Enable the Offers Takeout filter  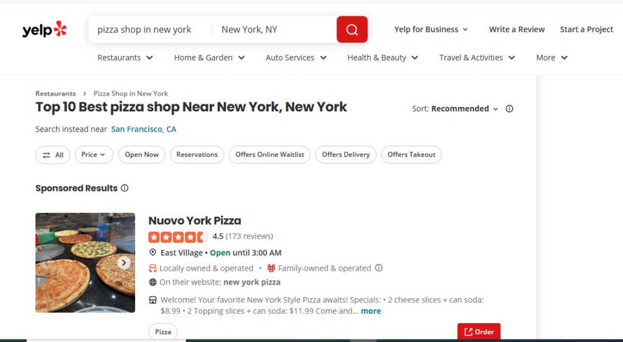click(x=412, y=155)
